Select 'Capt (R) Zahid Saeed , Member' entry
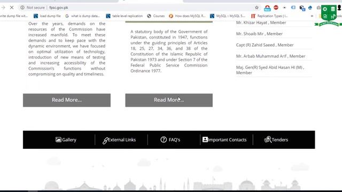This screenshot has height=192, width=342. click(x=265, y=45)
